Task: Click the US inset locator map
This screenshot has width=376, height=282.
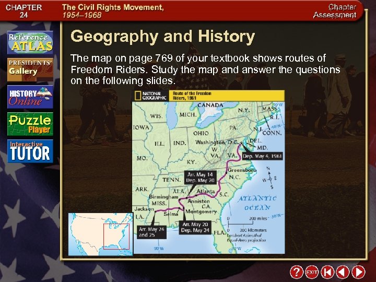Action: click(x=100, y=234)
